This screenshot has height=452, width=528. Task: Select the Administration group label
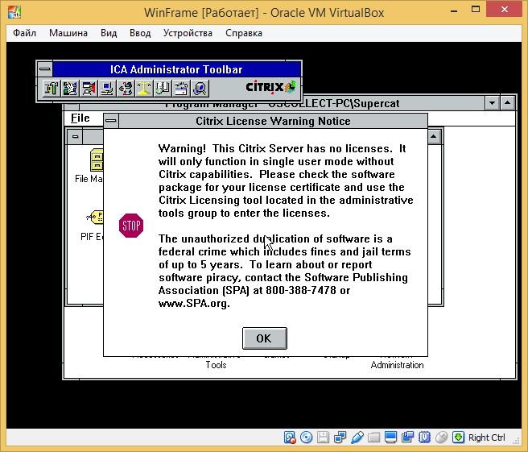point(397,365)
